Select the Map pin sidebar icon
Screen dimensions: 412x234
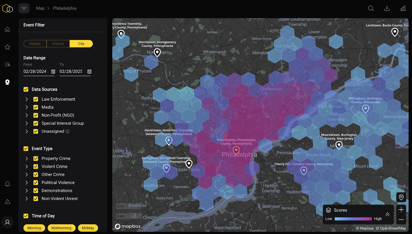pos(7,82)
